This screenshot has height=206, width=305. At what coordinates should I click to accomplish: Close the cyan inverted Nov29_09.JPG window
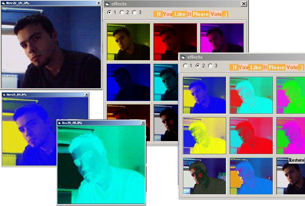click(143, 123)
